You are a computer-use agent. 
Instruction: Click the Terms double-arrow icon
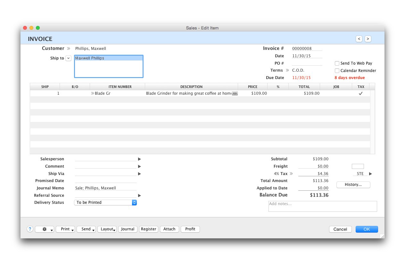(x=287, y=70)
